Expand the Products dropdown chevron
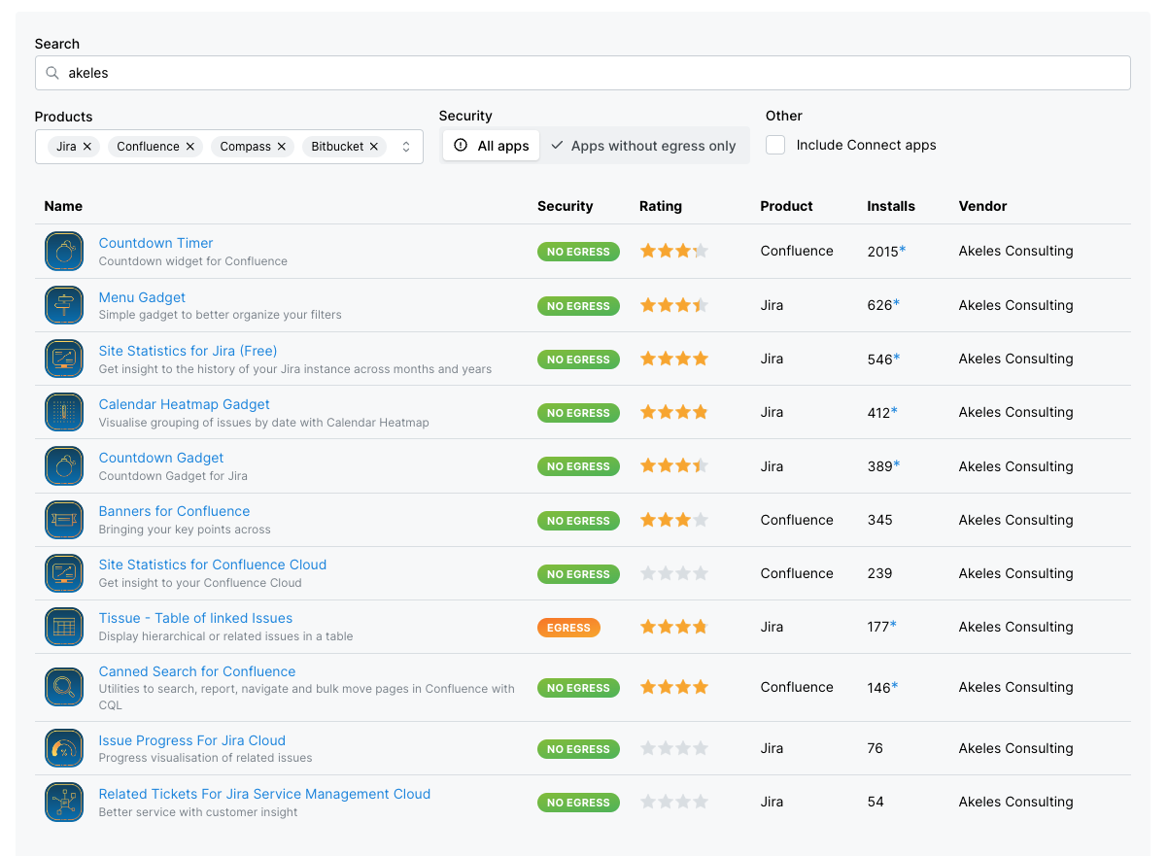1168x856 pixels. [406, 147]
